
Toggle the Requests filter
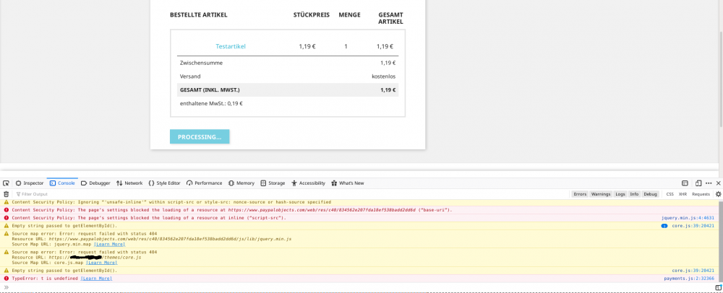(x=701, y=194)
